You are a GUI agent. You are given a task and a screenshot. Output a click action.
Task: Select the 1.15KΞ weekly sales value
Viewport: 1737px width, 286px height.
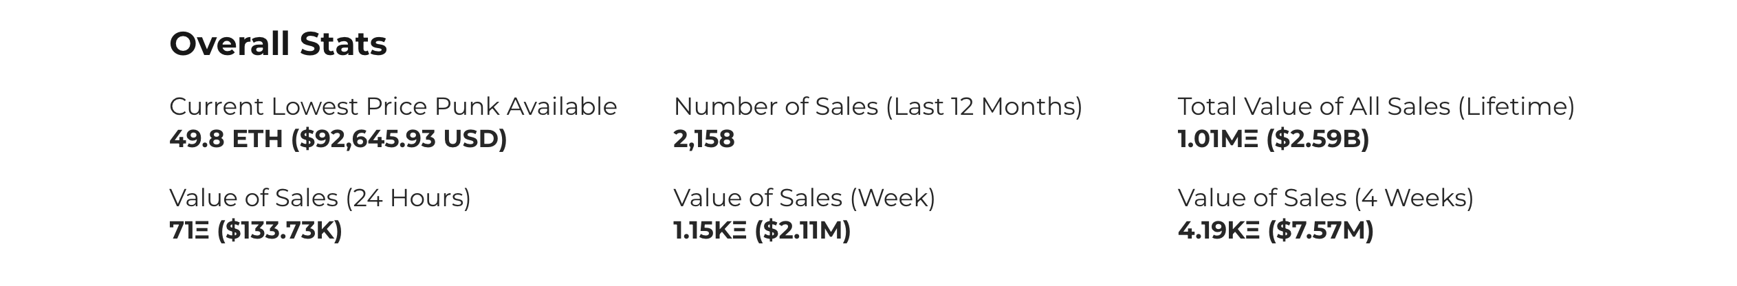click(x=710, y=230)
